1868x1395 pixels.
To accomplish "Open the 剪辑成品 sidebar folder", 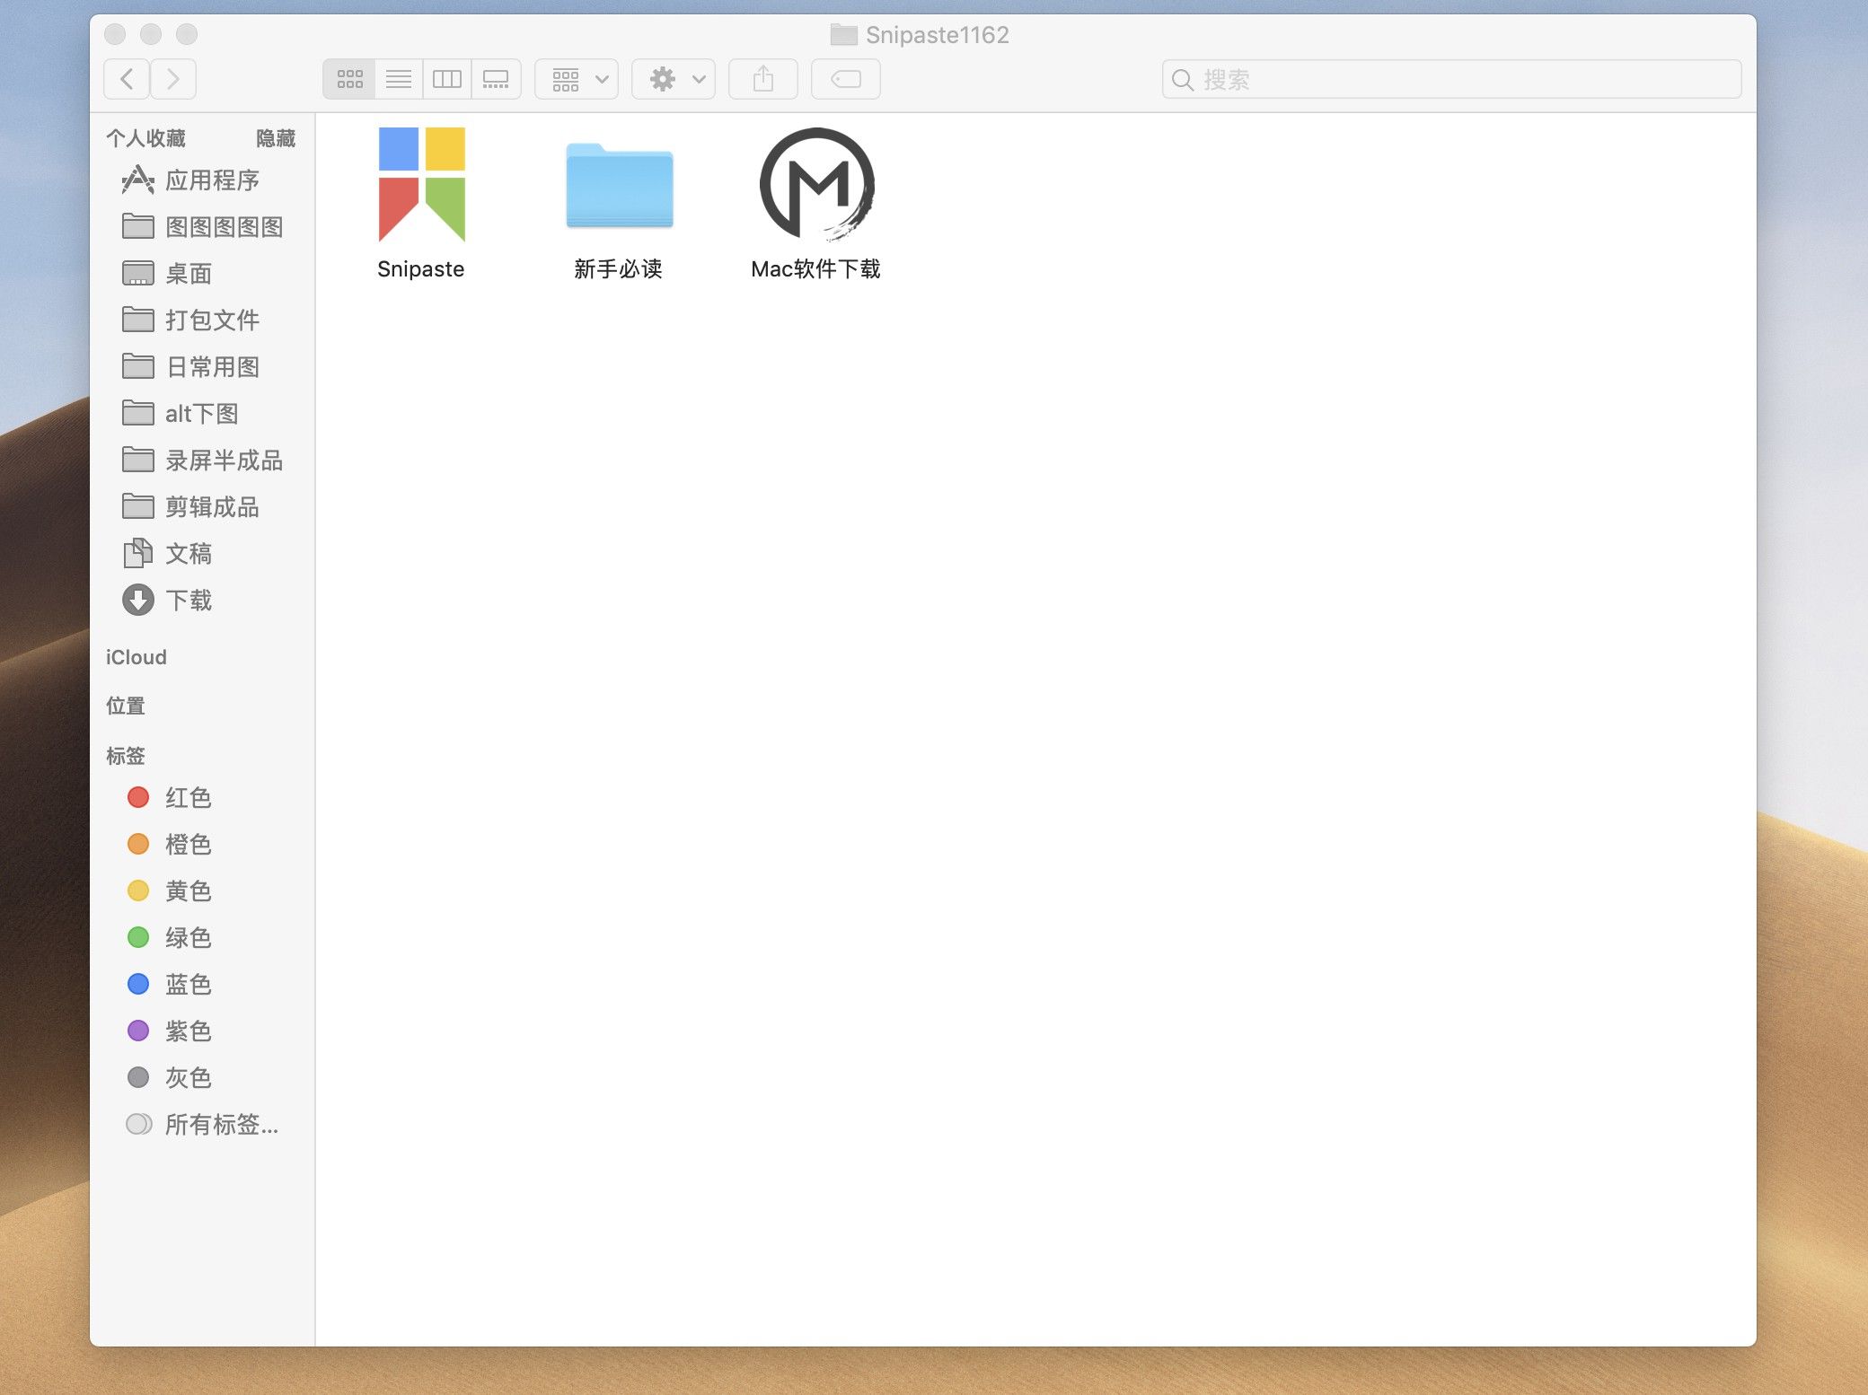I will click(x=202, y=507).
